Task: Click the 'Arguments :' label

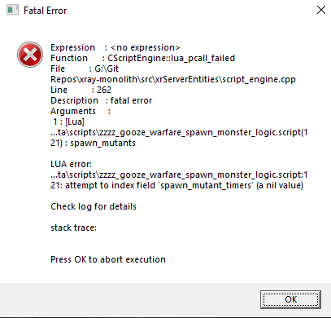Action: pyautogui.click(x=81, y=111)
